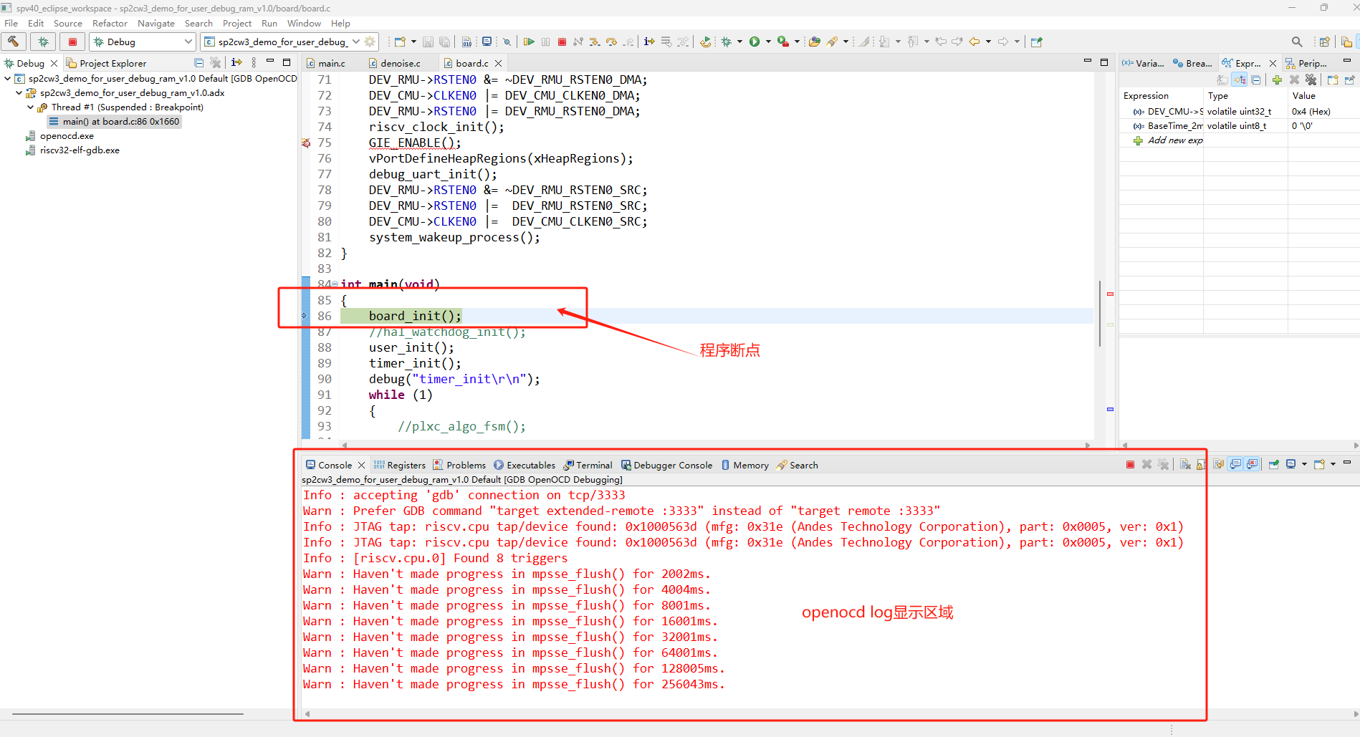Open the Navigate menu

(x=155, y=24)
